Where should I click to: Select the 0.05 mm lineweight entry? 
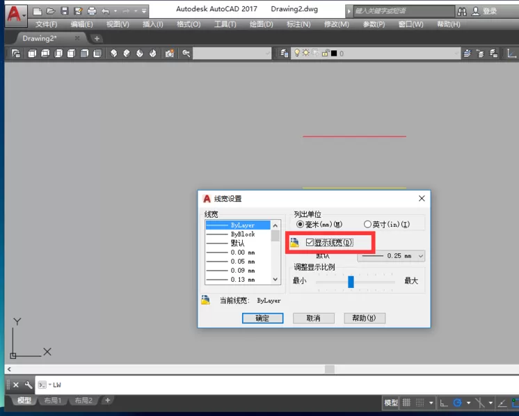[x=238, y=262]
